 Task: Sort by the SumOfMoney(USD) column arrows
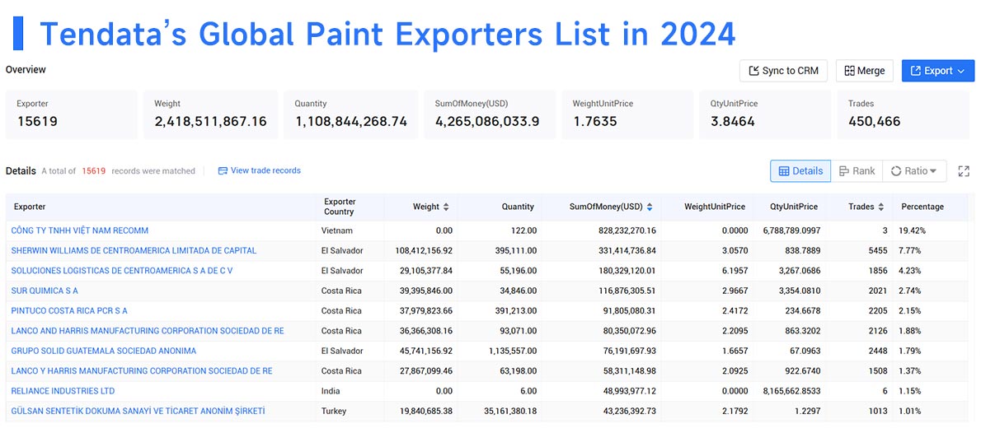point(650,207)
